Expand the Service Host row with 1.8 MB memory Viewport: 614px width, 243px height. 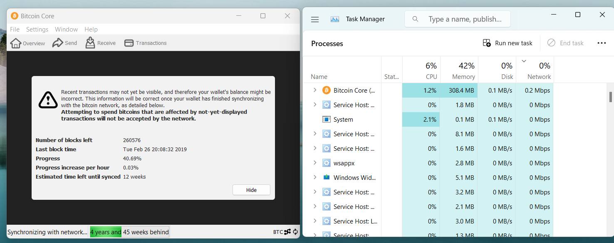(x=315, y=105)
